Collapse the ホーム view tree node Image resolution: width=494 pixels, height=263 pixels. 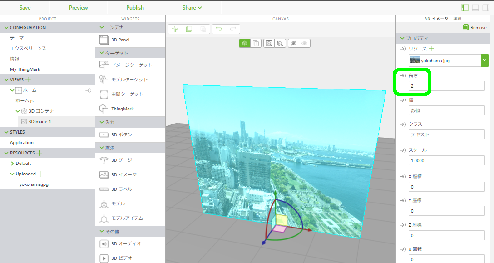pyautogui.click(x=12, y=90)
